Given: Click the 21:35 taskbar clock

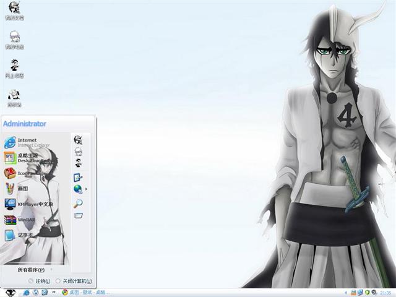Looking at the screenshot, I should point(385,293).
